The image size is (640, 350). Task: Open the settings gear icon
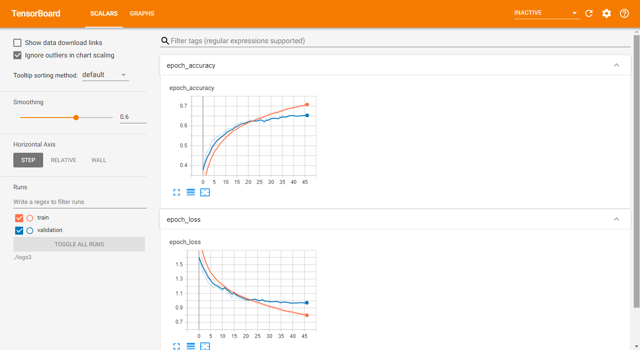607,13
